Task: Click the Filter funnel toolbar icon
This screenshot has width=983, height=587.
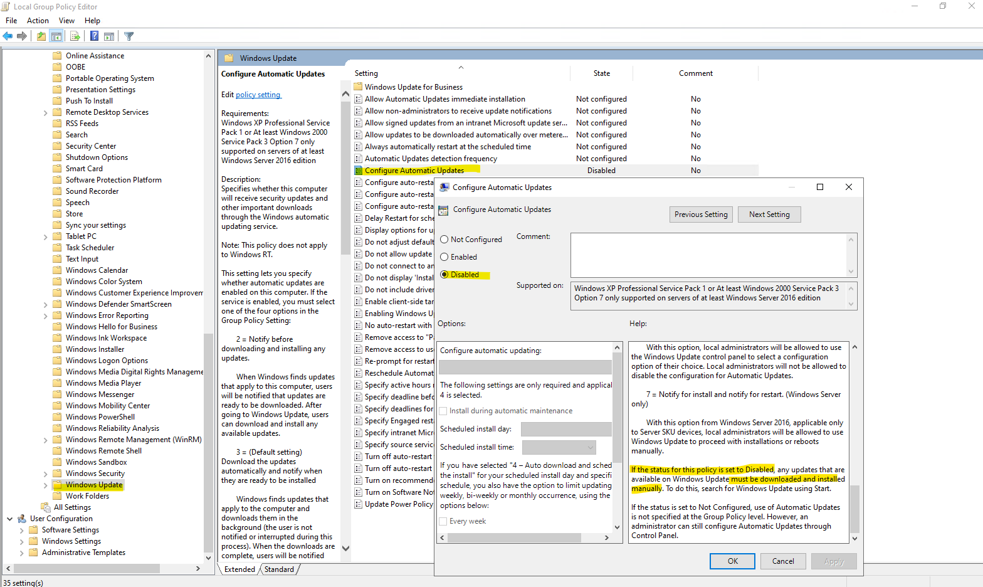Action: click(129, 36)
